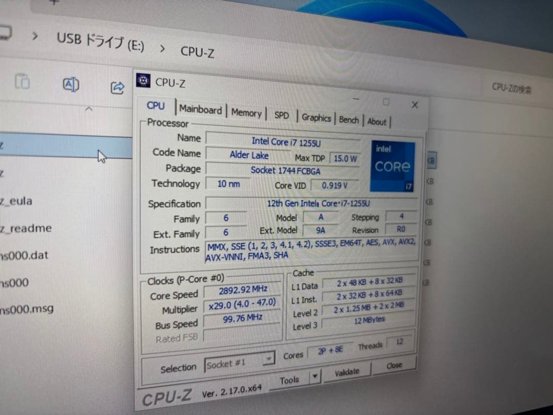Open the Graphics tab
The image size is (553, 415).
pyautogui.click(x=316, y=118)
